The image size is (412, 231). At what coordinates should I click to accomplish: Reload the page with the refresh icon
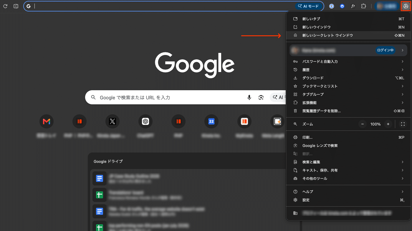click(x=5, y=6)
